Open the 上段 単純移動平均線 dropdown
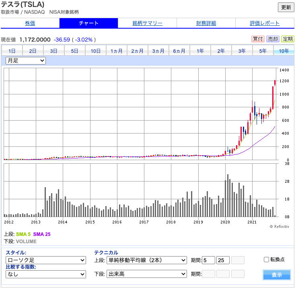 [x=147, y=260]
